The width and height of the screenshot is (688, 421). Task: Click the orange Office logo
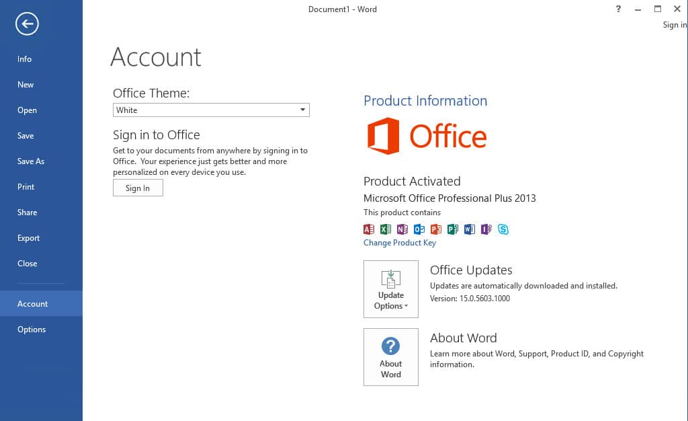[x=427, y=136]
